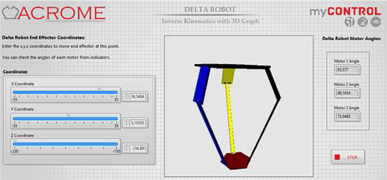Click the dark red end effector in 3D graph
The height and width of the screenshot is (180, 387).
tap(235, 161)
